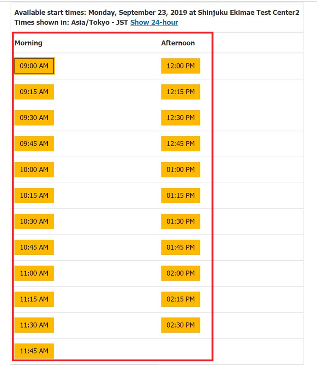This screenshot has width=317, height=366.
Task: Click the 01:30 PM time button
Action: tap(180, 221)
